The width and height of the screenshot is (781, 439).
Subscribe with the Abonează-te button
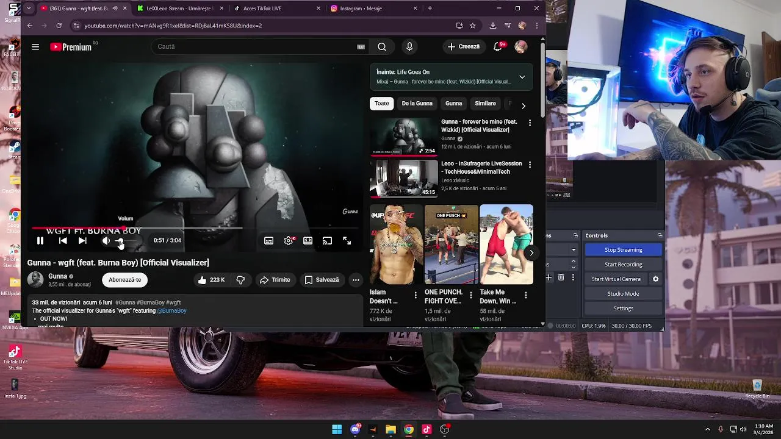click(x=125, y=280)
